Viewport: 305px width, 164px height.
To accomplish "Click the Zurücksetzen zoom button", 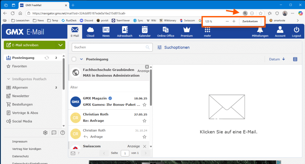I will point(250,21).
